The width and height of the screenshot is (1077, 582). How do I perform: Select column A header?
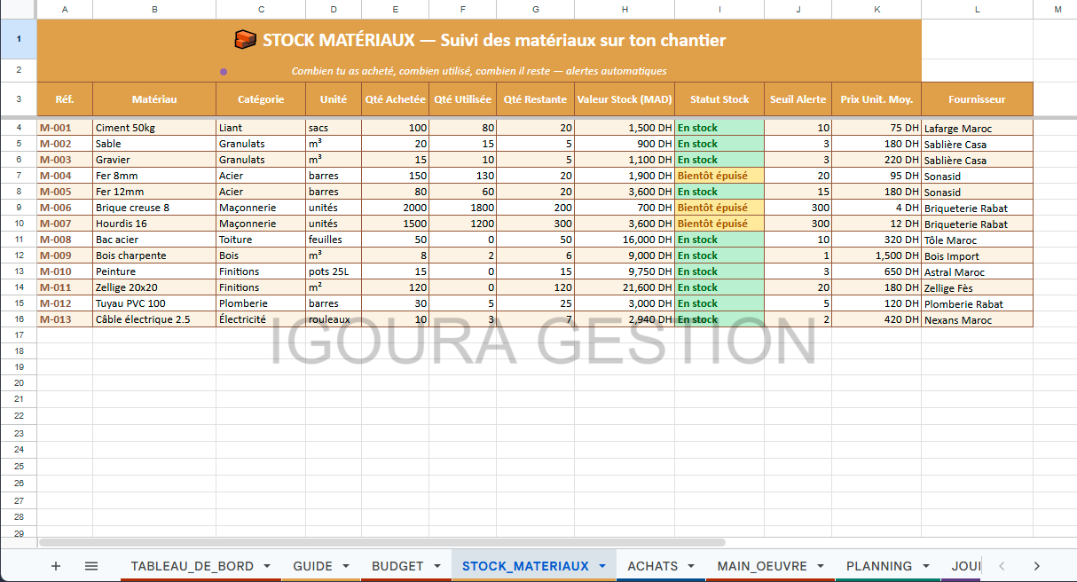tap(65, 9)
